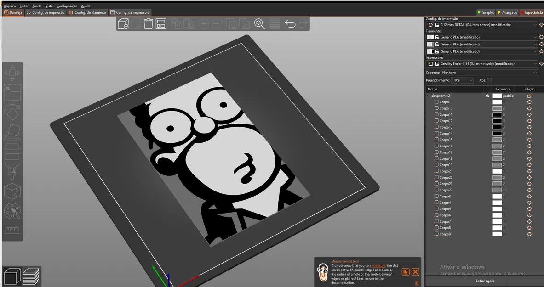Open settings gear next to print config
The width and height of the screenshot is (544, 287).
pyautogui.click(x=541, y=25)
